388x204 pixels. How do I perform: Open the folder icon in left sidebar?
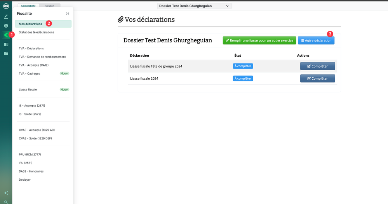6,54
